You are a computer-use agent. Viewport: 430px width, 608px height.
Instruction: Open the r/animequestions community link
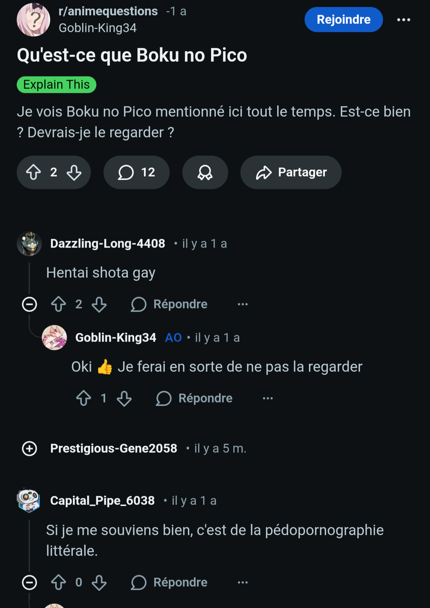click(108, 11)
